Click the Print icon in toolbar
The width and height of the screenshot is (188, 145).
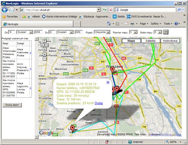point(132,24)
